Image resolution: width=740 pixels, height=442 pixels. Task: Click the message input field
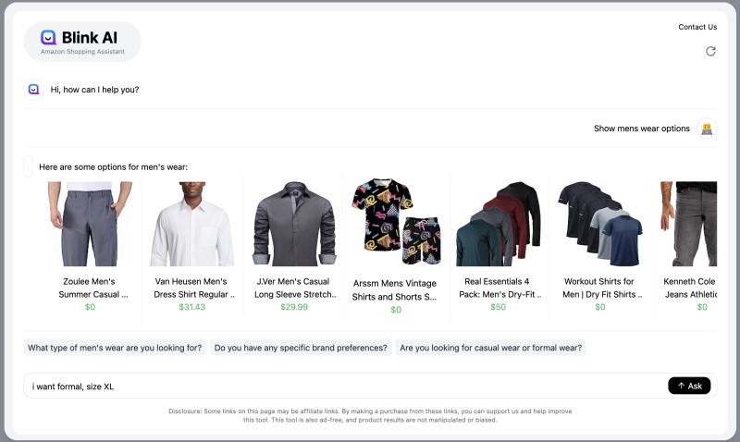coord(345,386)
